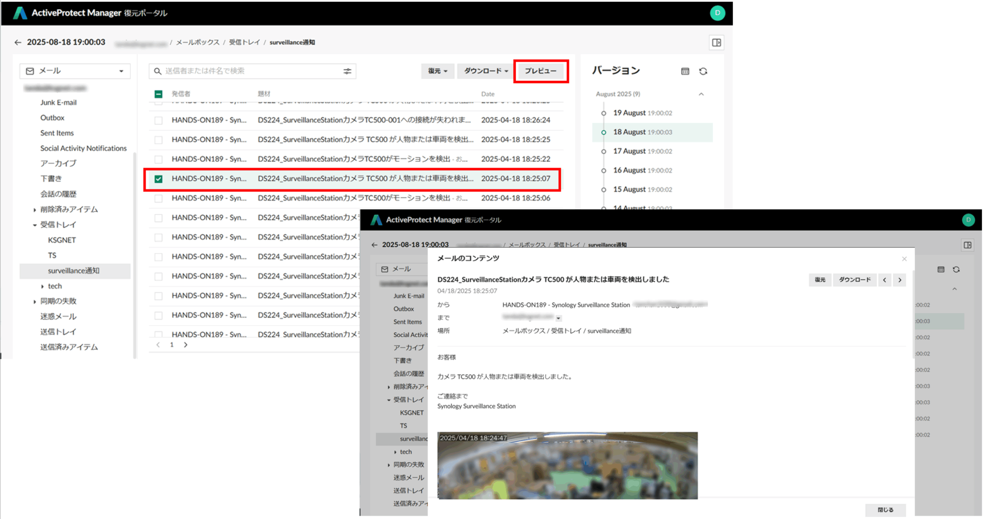Select the 15 August 19:00:02 version
The width and height of the screenshot is (983, 519).
[x=652, y=190]
